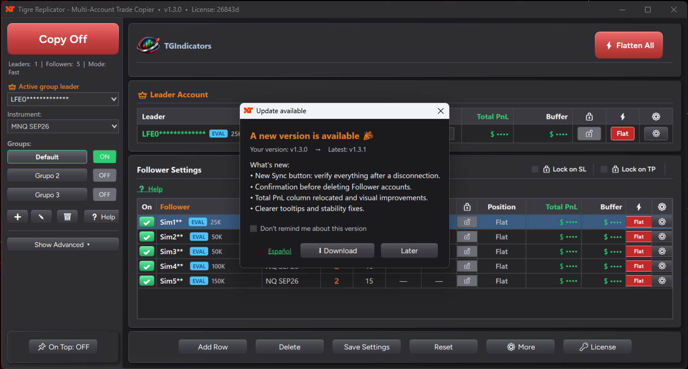Toggle the On Top: OFF pin button
688x369 pixels.
(x=63, y=347)
